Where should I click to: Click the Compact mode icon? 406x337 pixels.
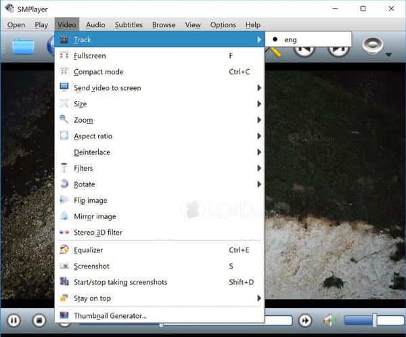[x=64, y=71]
